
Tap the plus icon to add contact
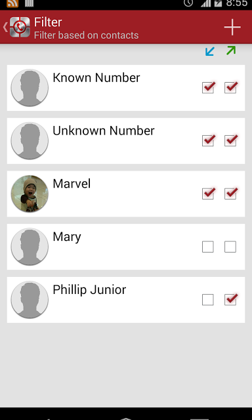pyautogui.click(x=232, y=27)
